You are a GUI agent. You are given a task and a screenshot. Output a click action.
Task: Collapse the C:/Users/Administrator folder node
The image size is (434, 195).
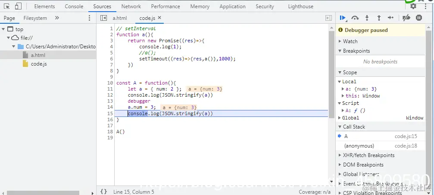[x=13, y=47]
